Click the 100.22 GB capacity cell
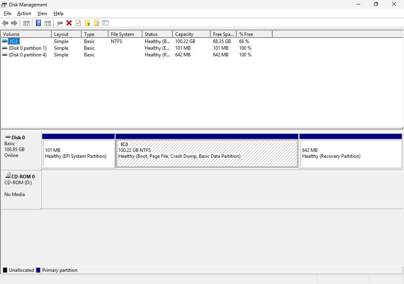 pos(185,41)
